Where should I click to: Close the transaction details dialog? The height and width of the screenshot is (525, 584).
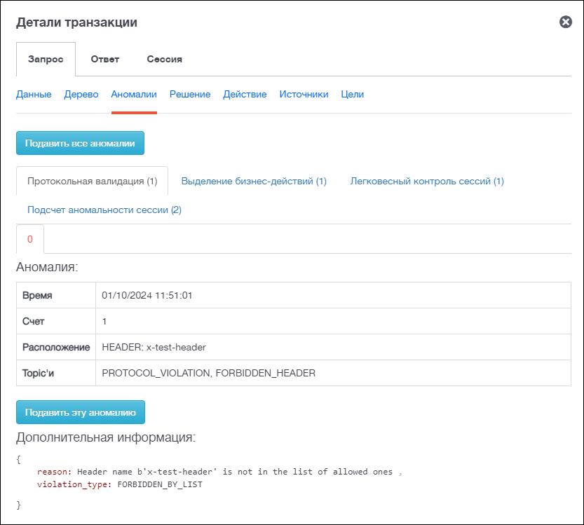(565, 22)
